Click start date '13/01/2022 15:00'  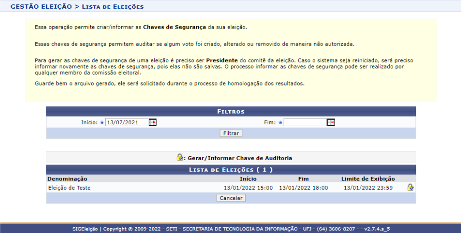coord(248,188)
